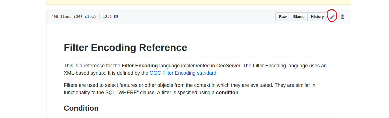Show the Blame view
This screenshot has height=118, width=389.
[x=299, y=17]
